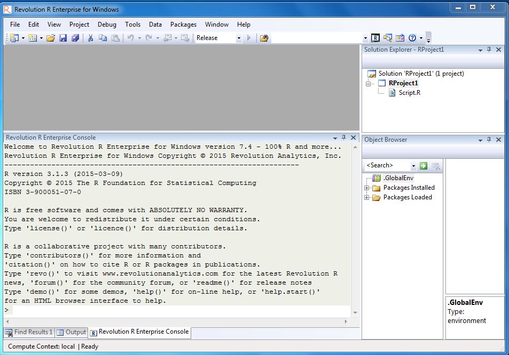
Task: Switch to the Output tab
Action: 72,332
